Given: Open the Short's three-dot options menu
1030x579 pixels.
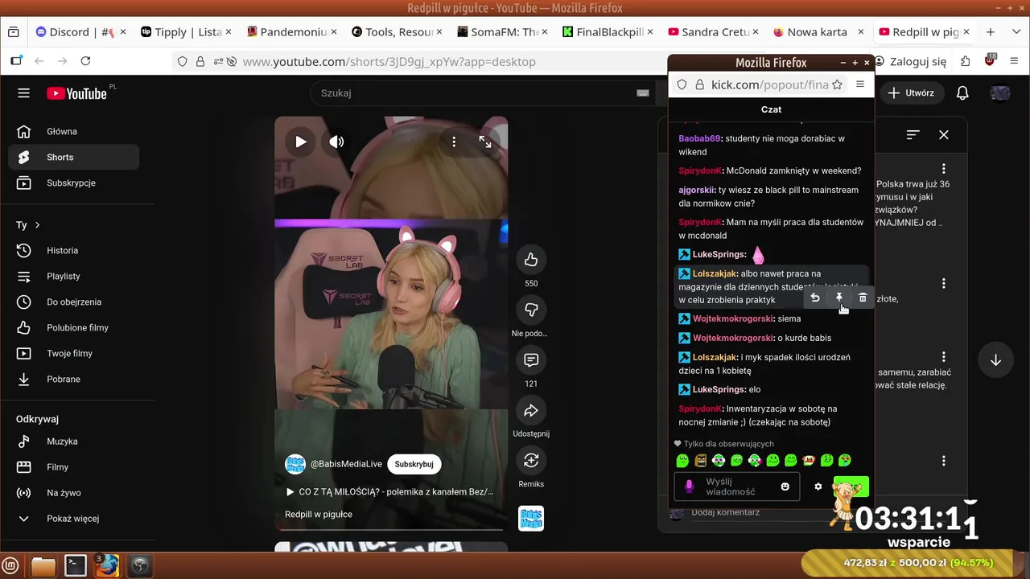Looking at the screenshot, I should coord(454,142).
